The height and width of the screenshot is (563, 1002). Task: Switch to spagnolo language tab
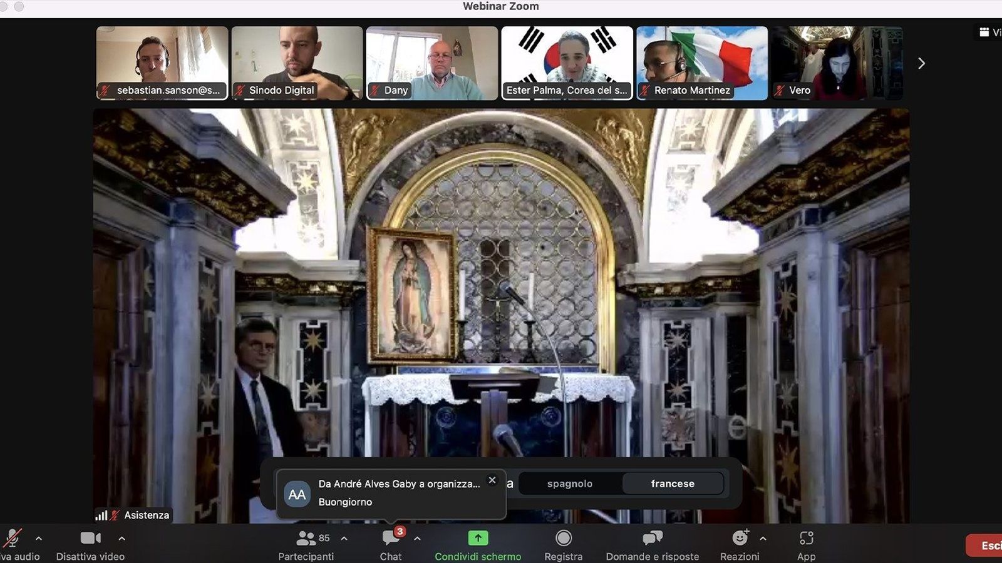click(571, 483)
